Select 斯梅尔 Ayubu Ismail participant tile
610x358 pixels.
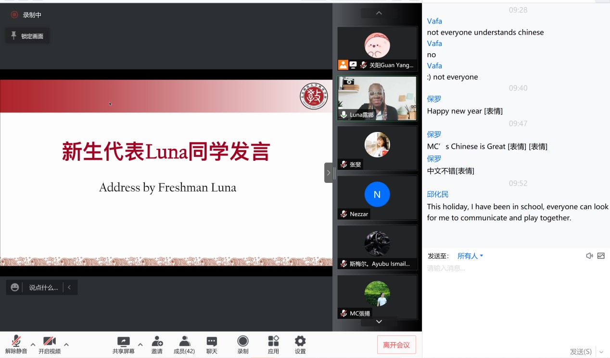click(377, 248)
